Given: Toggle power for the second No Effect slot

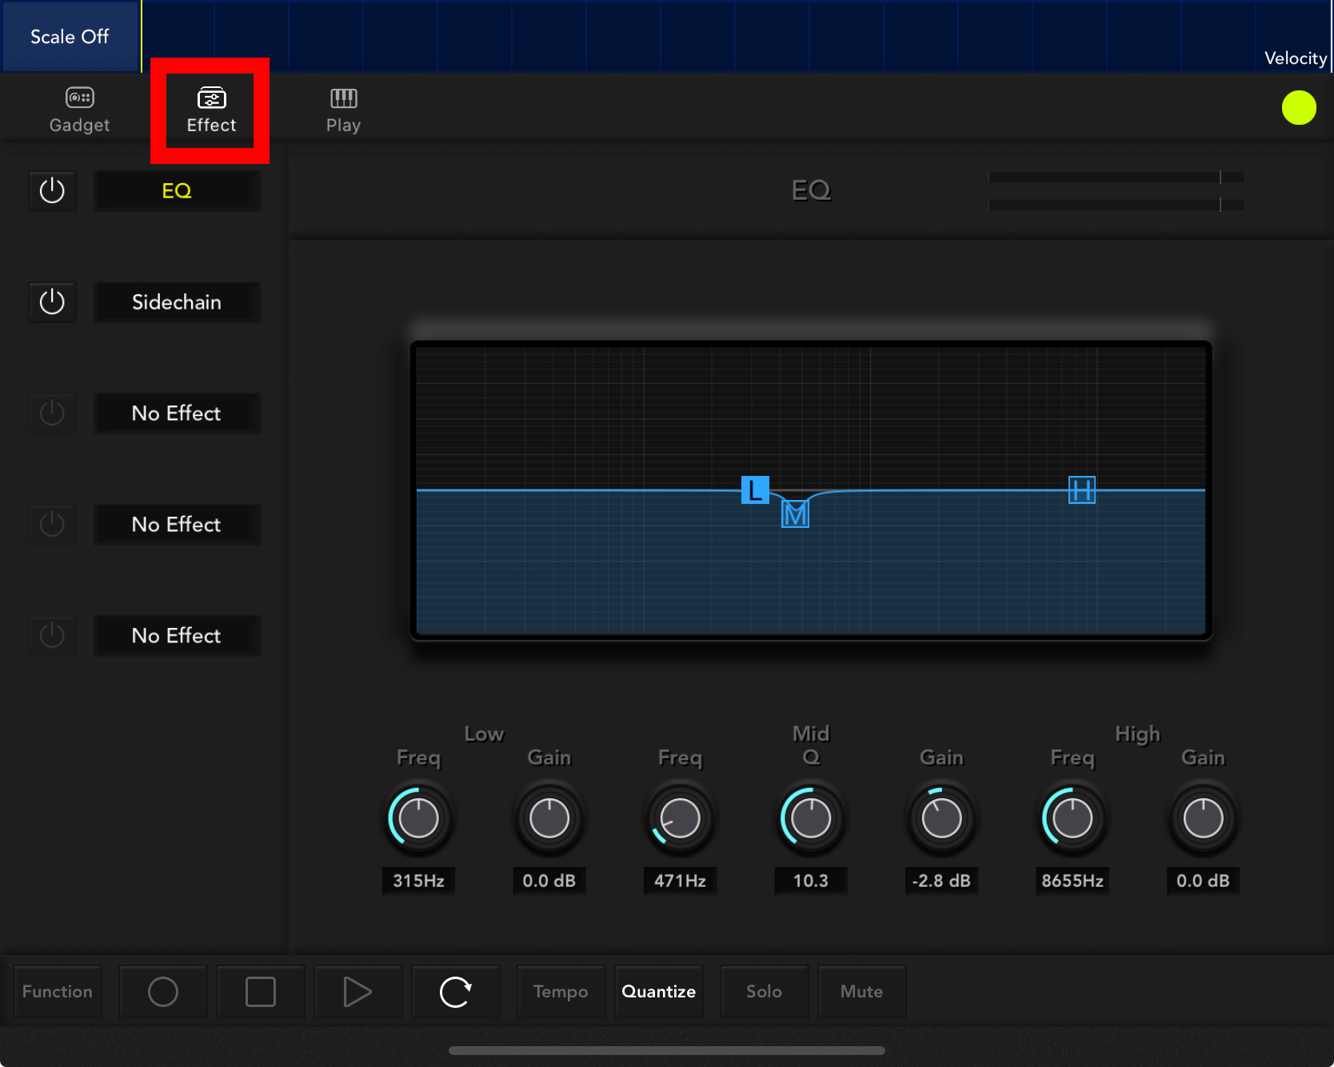Looking at the screenshot, I should click(52, 524).
